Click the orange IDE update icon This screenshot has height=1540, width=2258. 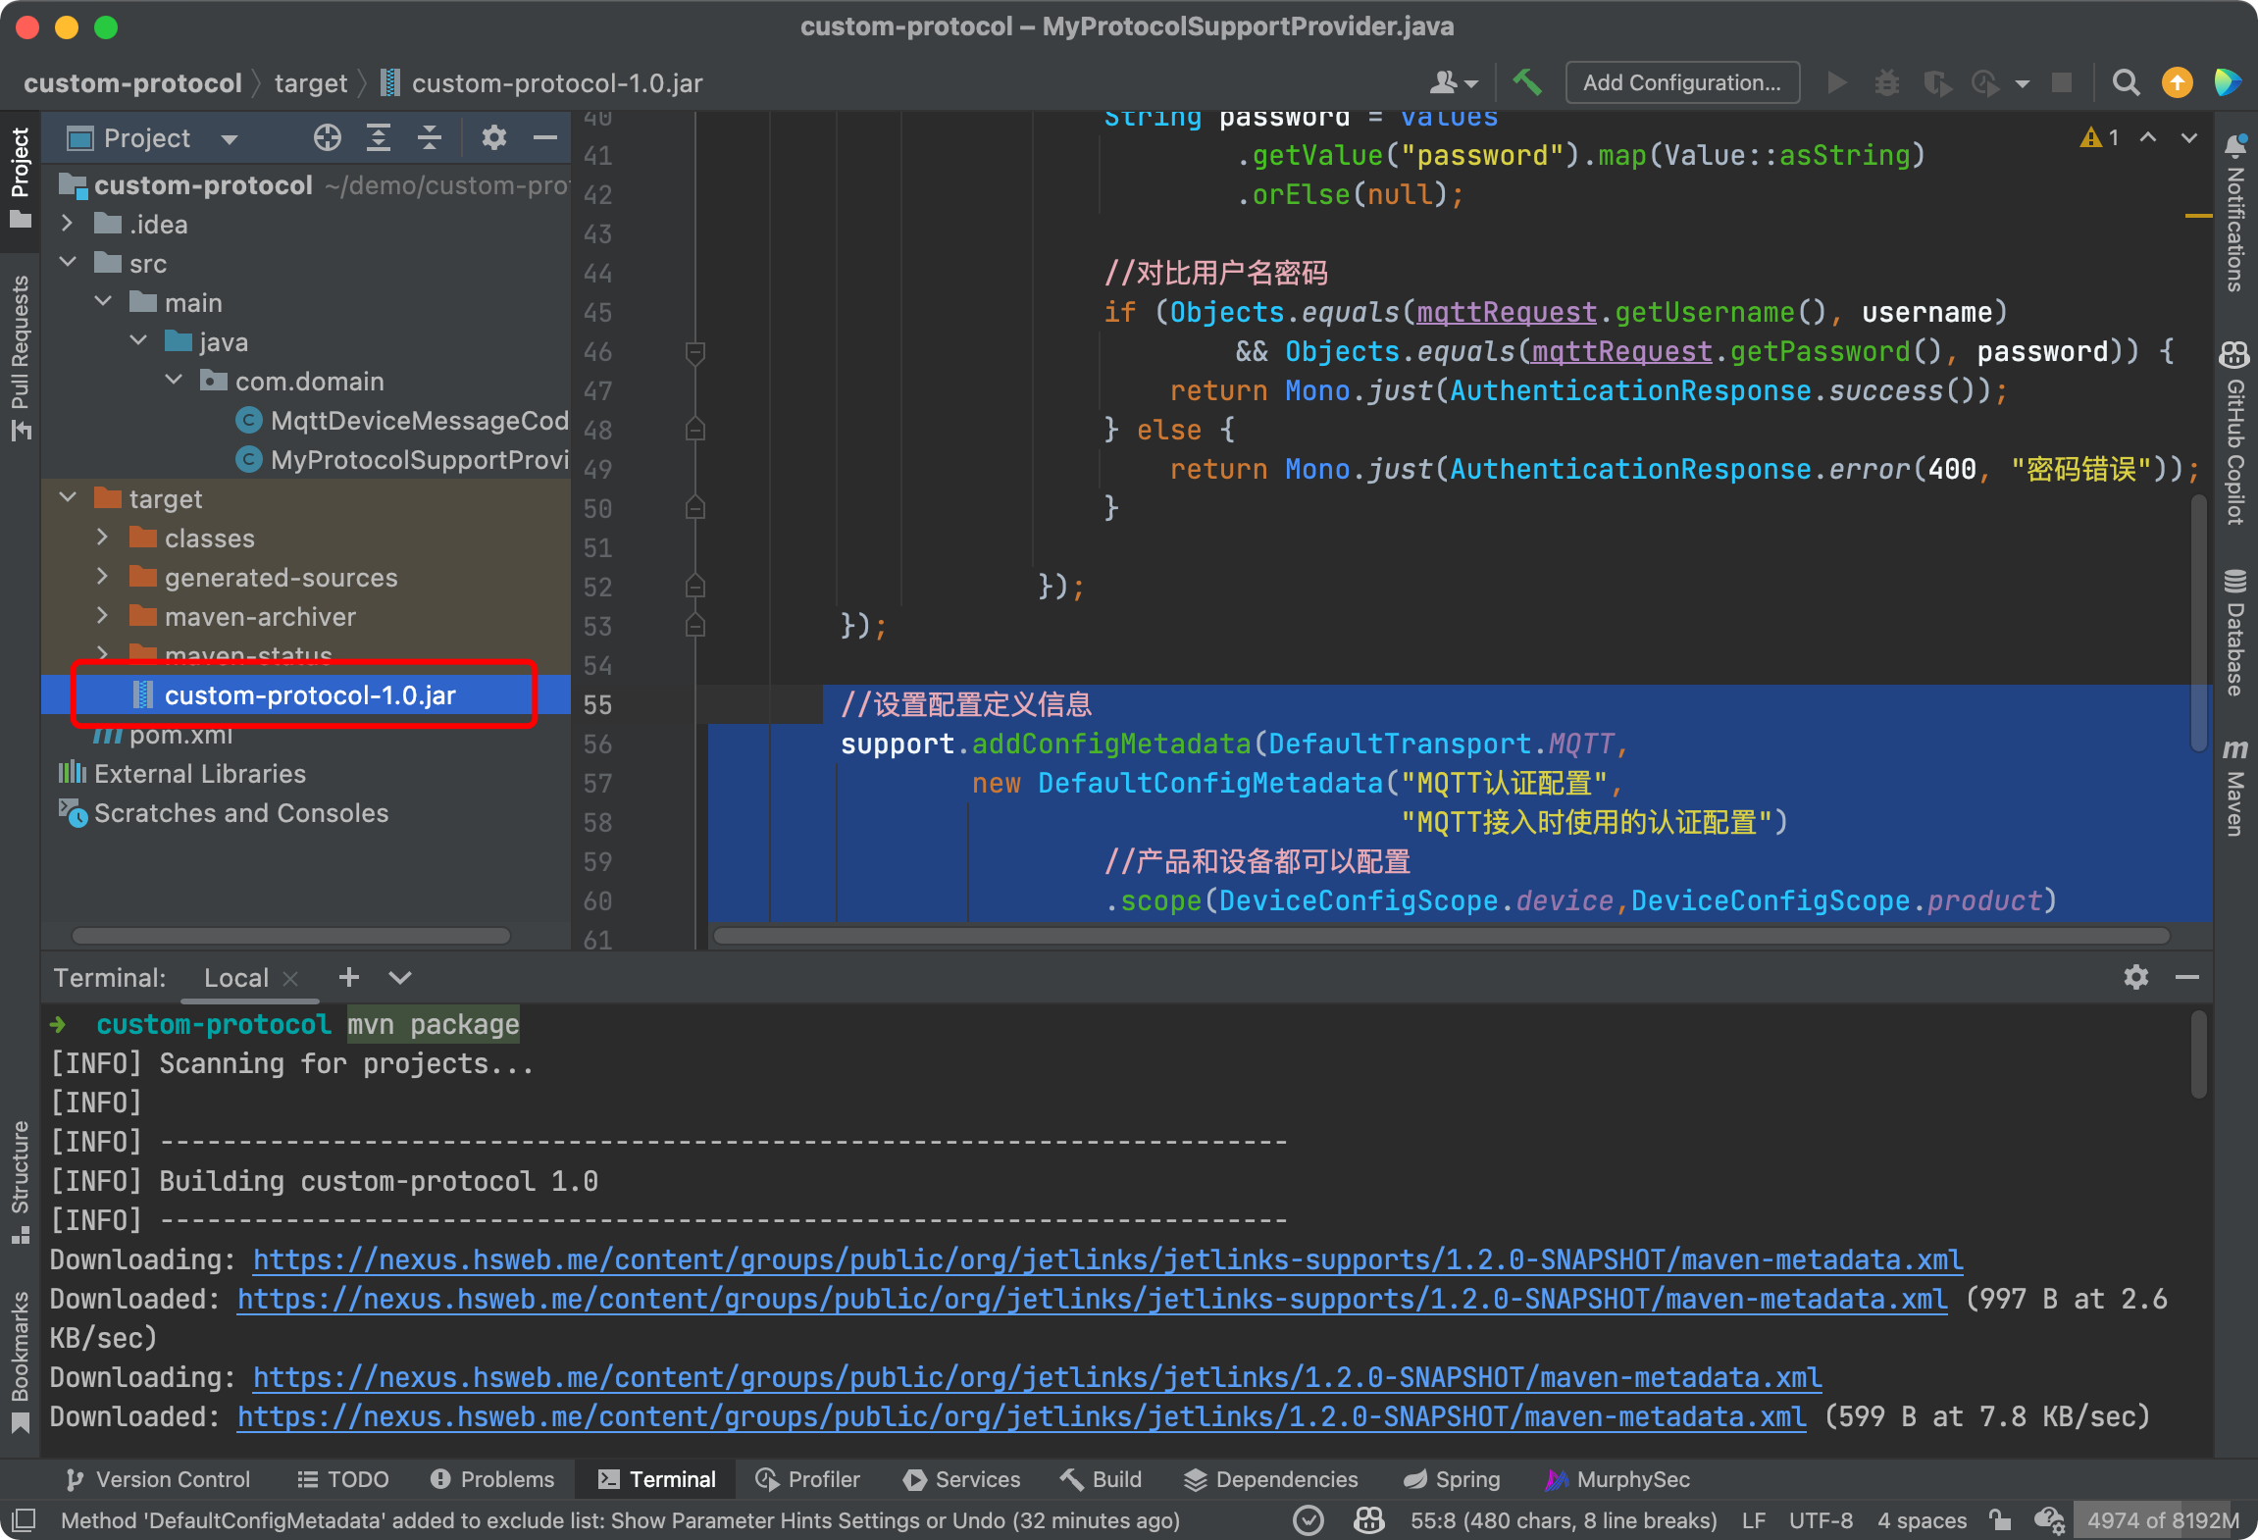pyautogui.click(x=2177, y=82)
